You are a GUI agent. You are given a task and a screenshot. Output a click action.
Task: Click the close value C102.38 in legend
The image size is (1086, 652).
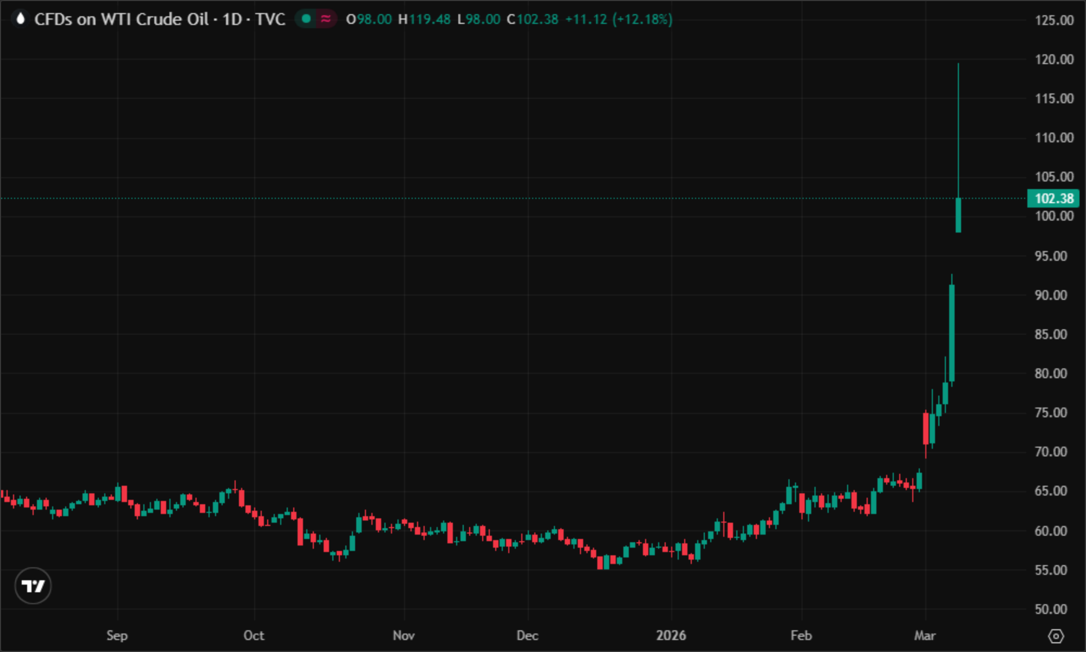pyautogui.click(x=532, y=20)
